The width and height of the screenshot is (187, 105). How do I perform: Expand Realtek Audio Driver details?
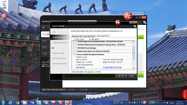(x=74, y=51)
